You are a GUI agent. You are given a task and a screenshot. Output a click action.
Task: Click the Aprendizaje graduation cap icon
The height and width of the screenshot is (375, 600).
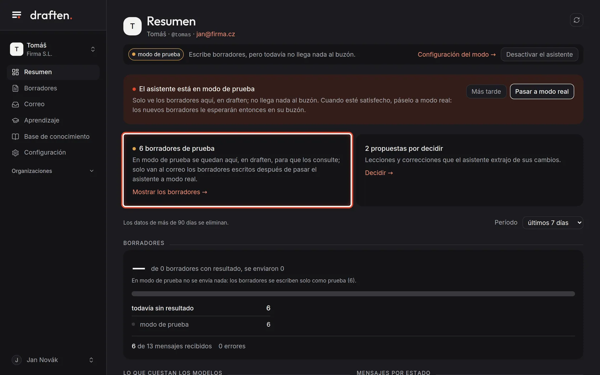click(x=15, y=120)
